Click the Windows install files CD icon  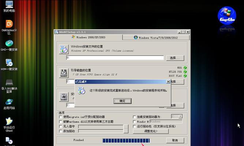click(64, 49)
